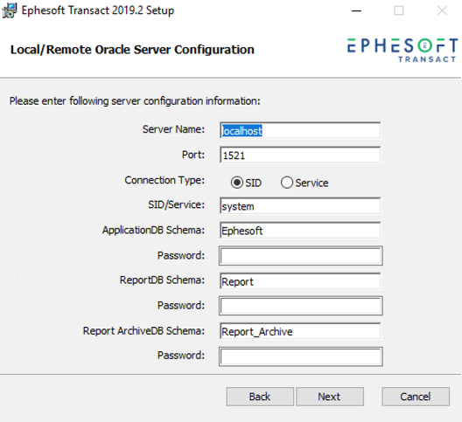
Task: Focus the ApplicationDB Password field
Action: (301, 256)
